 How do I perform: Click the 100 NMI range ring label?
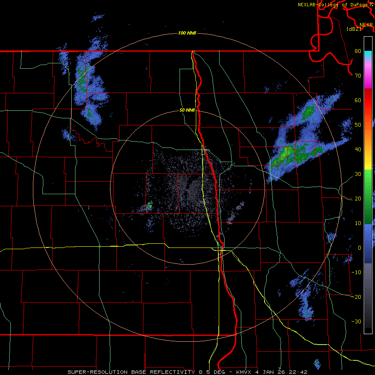click(187, 33)
